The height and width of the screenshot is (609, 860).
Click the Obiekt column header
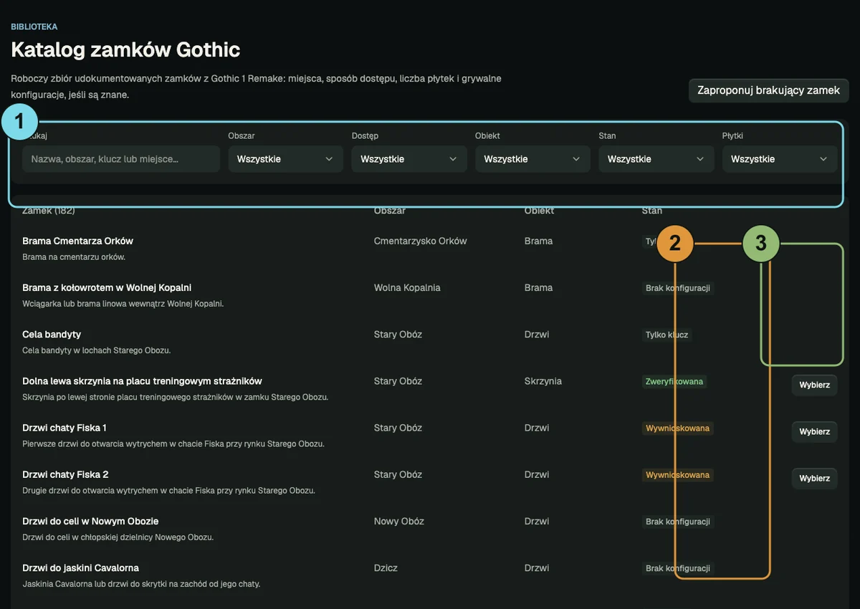pyautogui.click(x=539, y=211)
